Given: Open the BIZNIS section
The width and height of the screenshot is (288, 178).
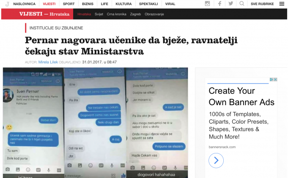Looking at the screenshot, I should click(x=88, y=4).
